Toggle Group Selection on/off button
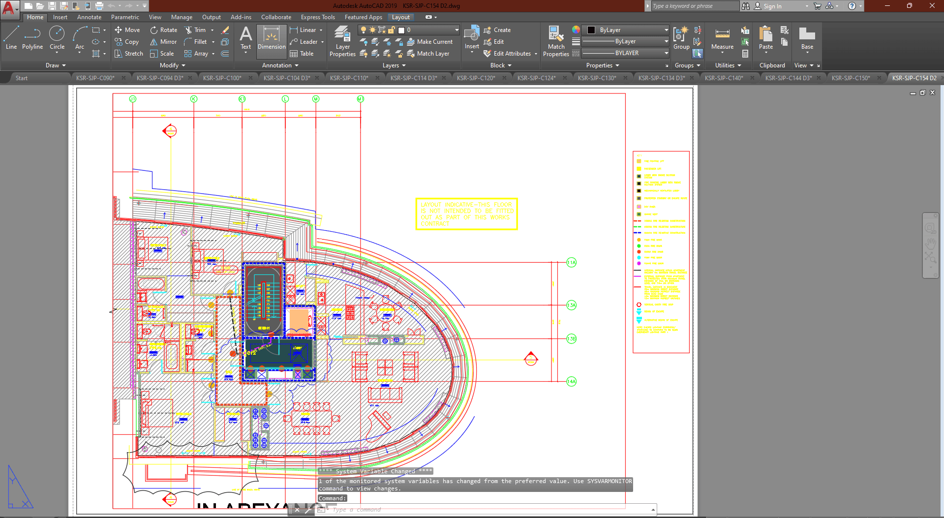Screen dimensions: 944x518 click(x=698, y=54)
